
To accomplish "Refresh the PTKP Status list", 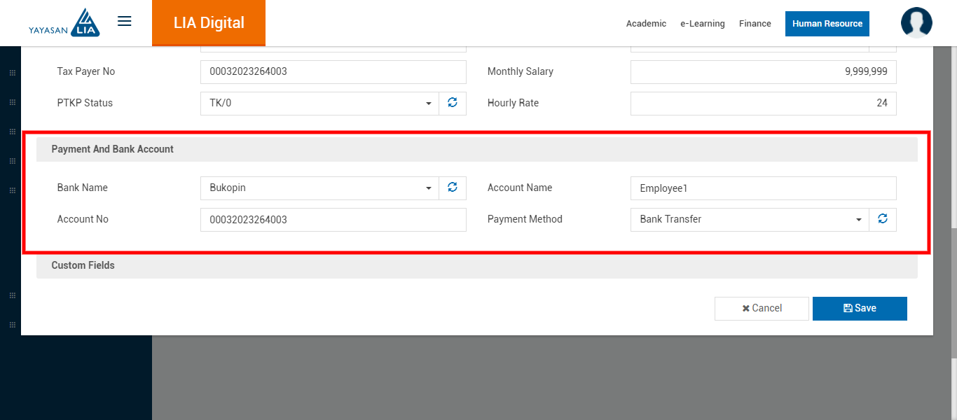I will [453, 103].
